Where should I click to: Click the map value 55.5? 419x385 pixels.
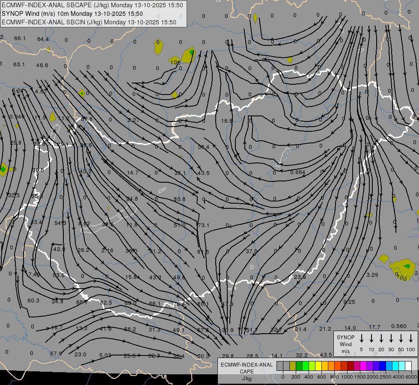click(x=37, y=196)
